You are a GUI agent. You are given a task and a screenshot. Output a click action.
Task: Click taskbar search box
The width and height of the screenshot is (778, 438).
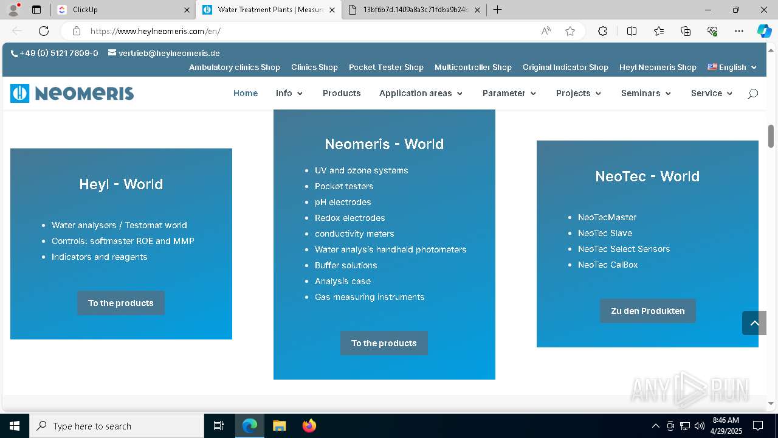point(117,426)
